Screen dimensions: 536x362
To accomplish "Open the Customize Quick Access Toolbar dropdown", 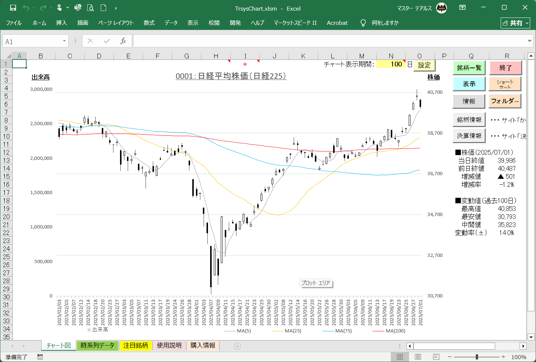I will point(116,8).
